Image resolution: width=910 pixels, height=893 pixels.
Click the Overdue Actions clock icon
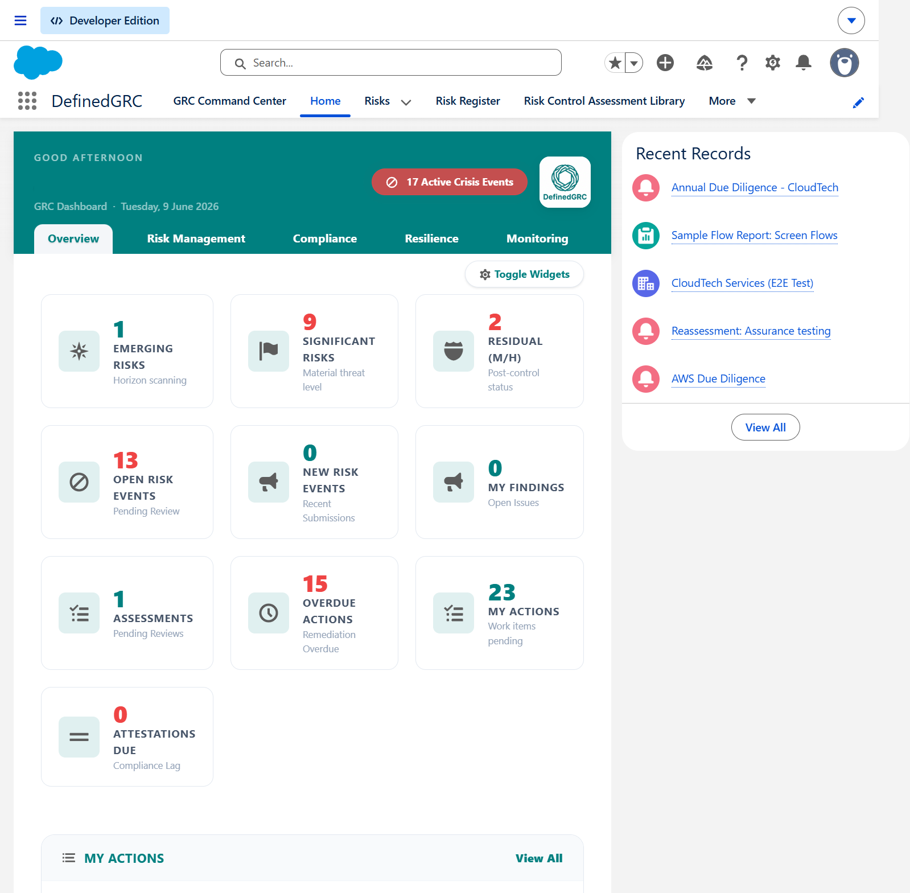[x=269, y=613]
